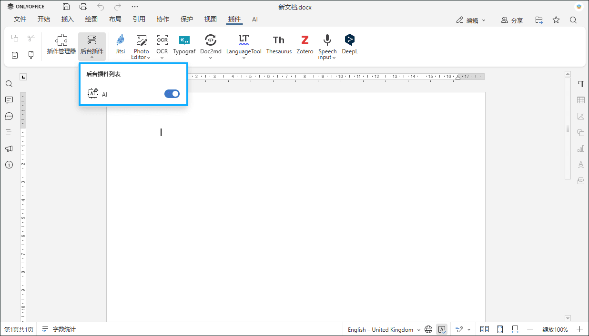
Task: Launch the Typograf plugin
Action: [184, 44]
